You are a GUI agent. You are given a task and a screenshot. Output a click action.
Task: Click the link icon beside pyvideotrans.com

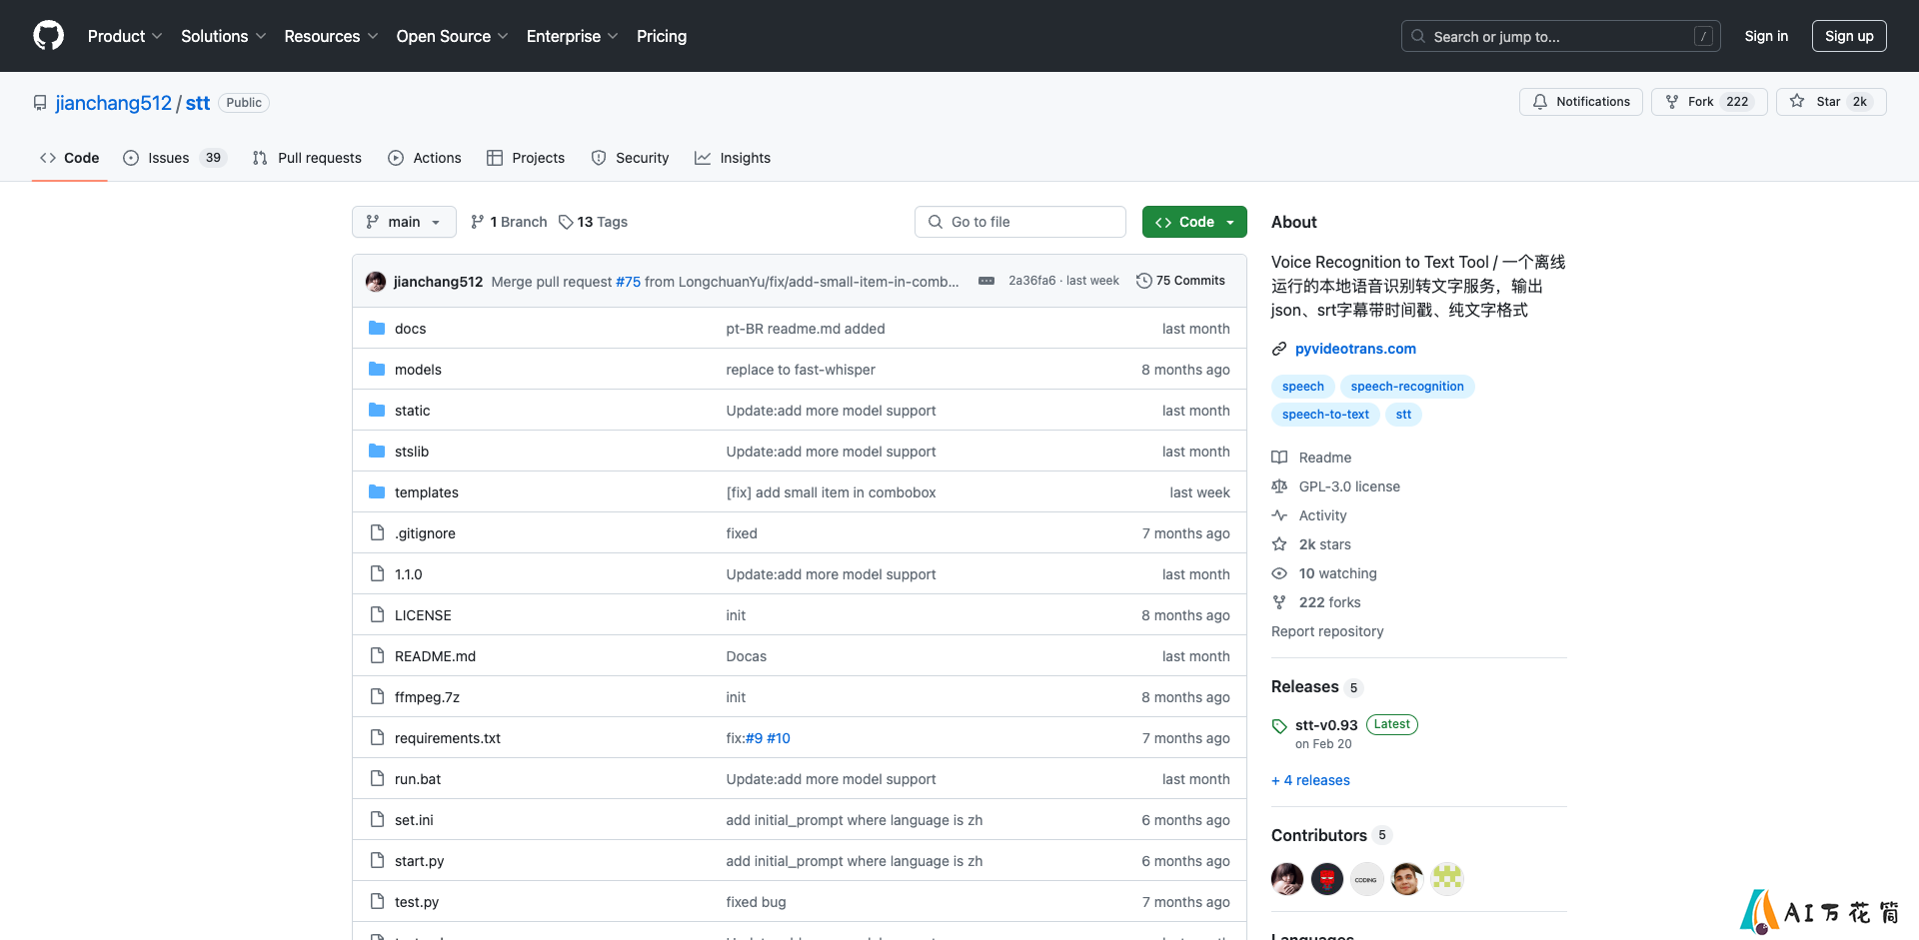point(1279,349)
